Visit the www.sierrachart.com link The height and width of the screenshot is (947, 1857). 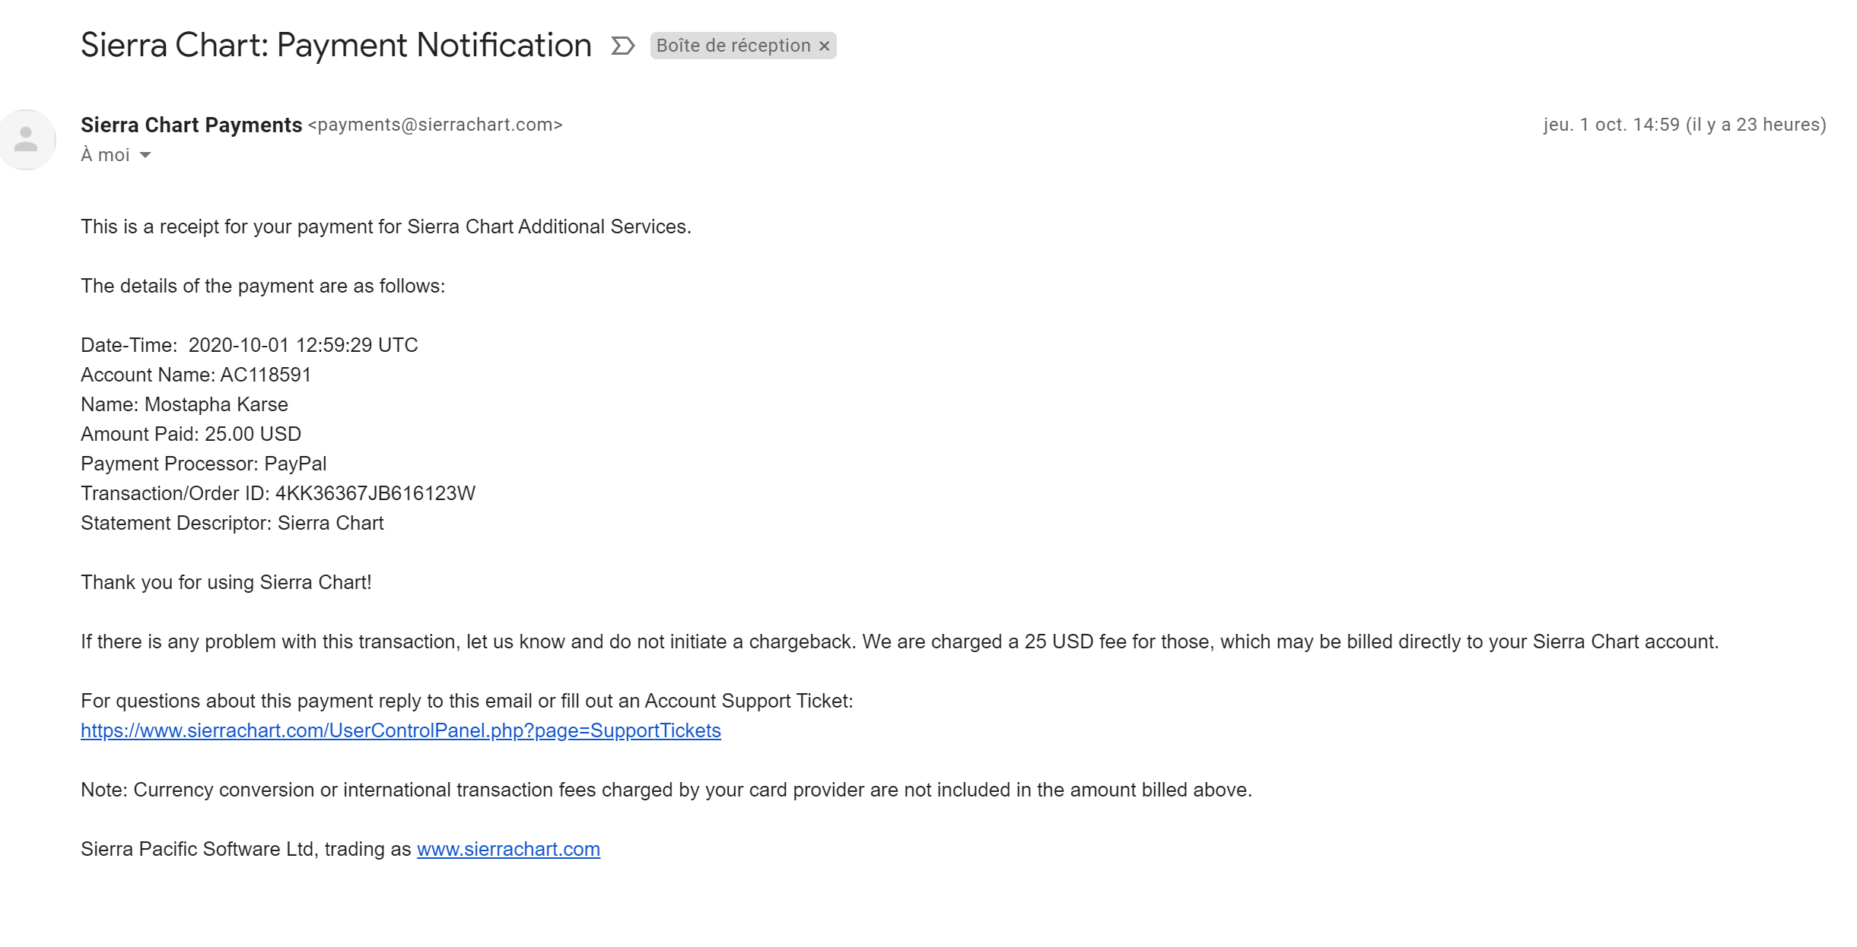tap(508, 849)
